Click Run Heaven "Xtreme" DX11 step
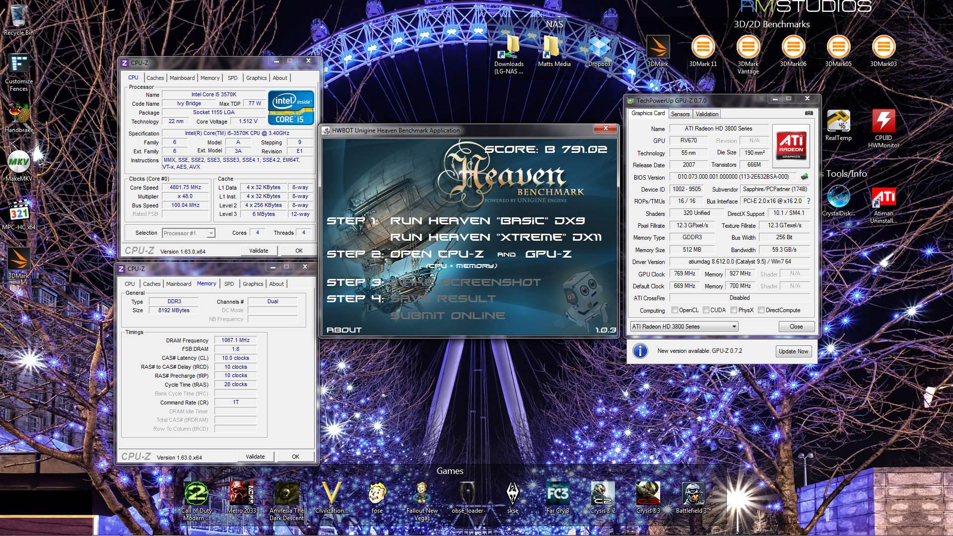The image size is (953, 536). coord(496,237)
